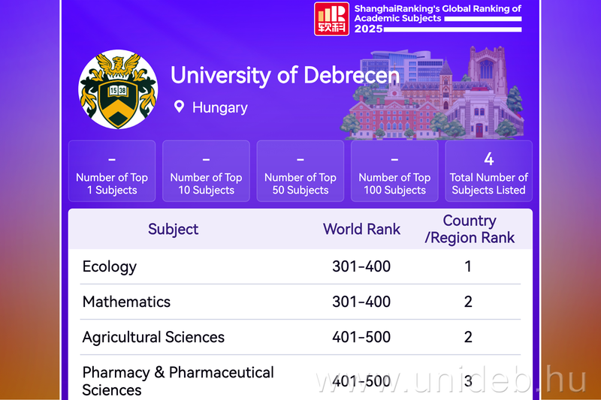Open the Number of Top 10 Subjects card
This screenshot has height=400, width=601.
(206, 171)
